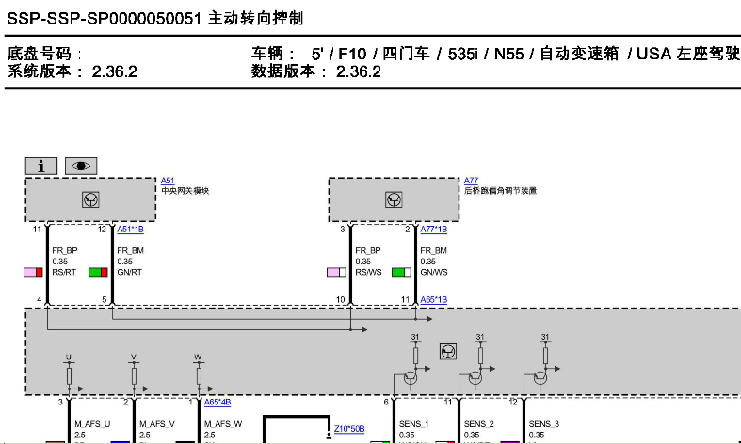The image size is (741, 444).
Task: Click steering wheel icon in A77 module
Action: pos(394,199)
